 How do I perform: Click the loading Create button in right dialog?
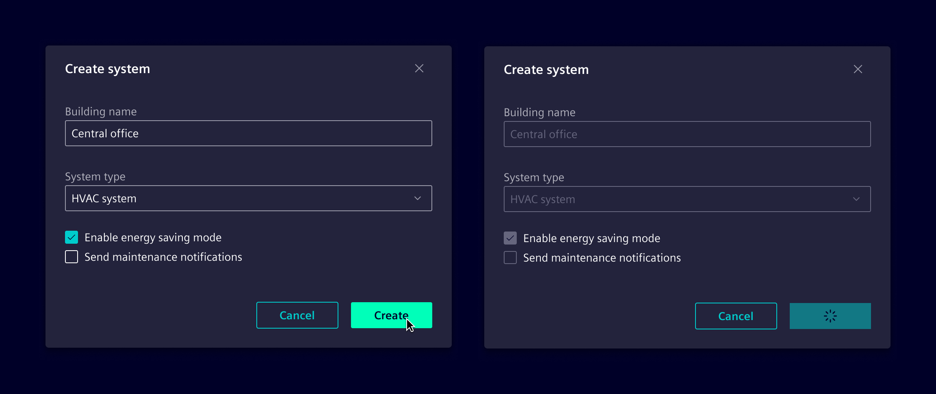click(830, 316)
